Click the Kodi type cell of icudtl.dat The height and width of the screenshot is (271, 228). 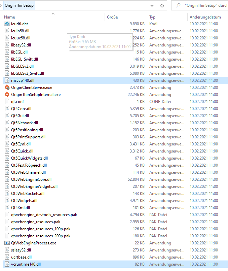[153, 24]
